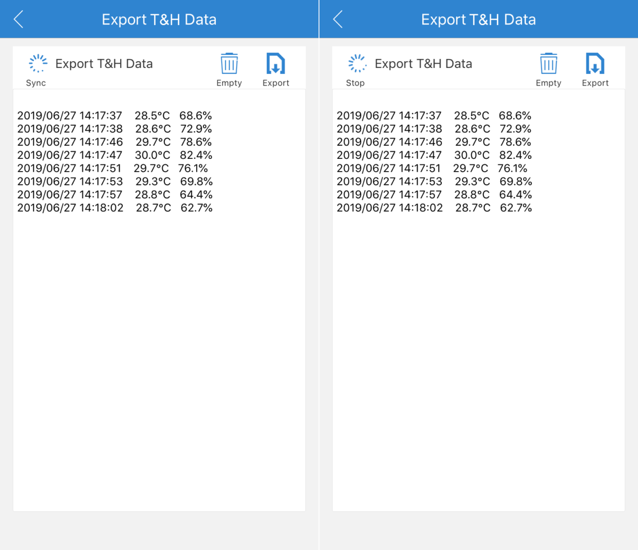Screen dimensions: 638x550
Task: Select the 14:18:02 data row
Action: coord(114,208)
